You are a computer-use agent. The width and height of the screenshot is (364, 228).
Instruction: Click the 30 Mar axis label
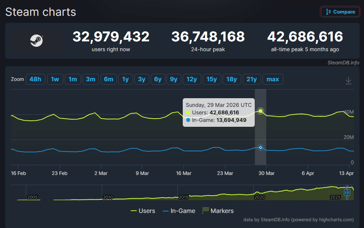(x=266, y=173)
